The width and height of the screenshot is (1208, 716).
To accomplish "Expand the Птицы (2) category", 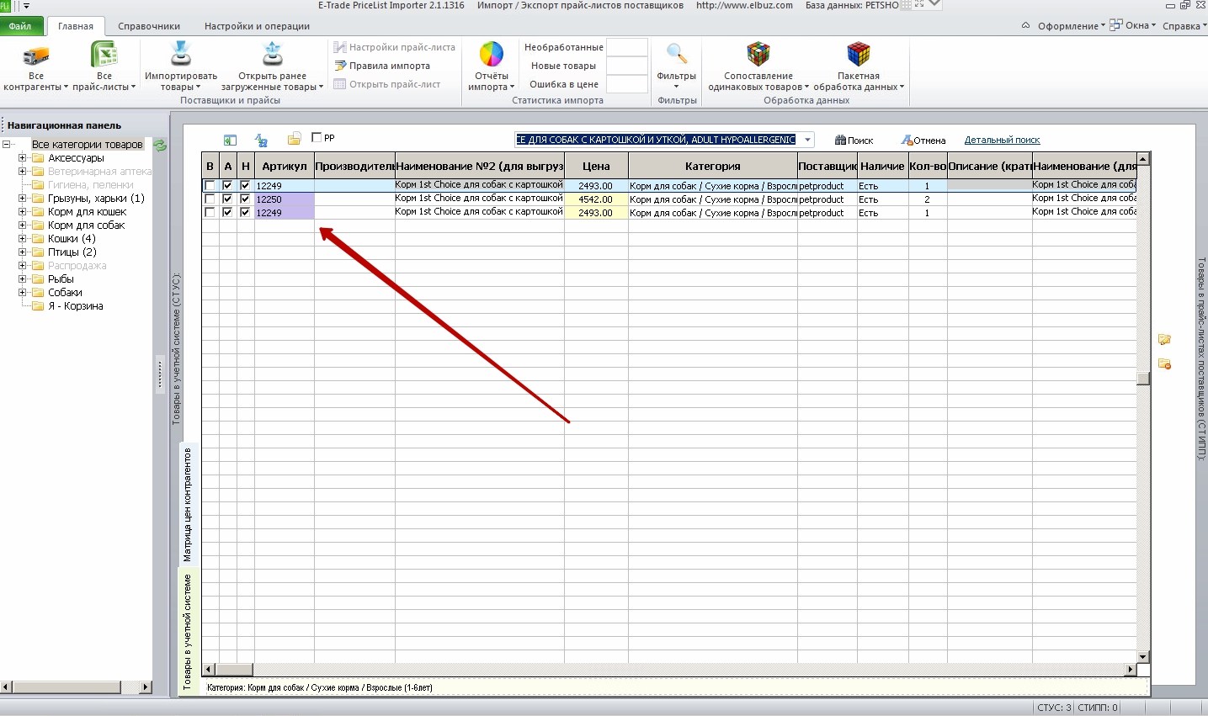I will [x=23, y=252].
